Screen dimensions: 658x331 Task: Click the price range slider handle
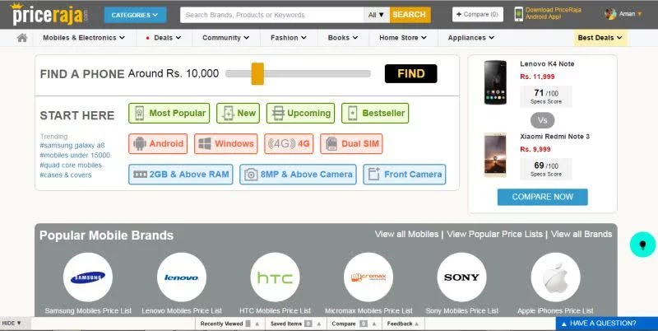257,73
